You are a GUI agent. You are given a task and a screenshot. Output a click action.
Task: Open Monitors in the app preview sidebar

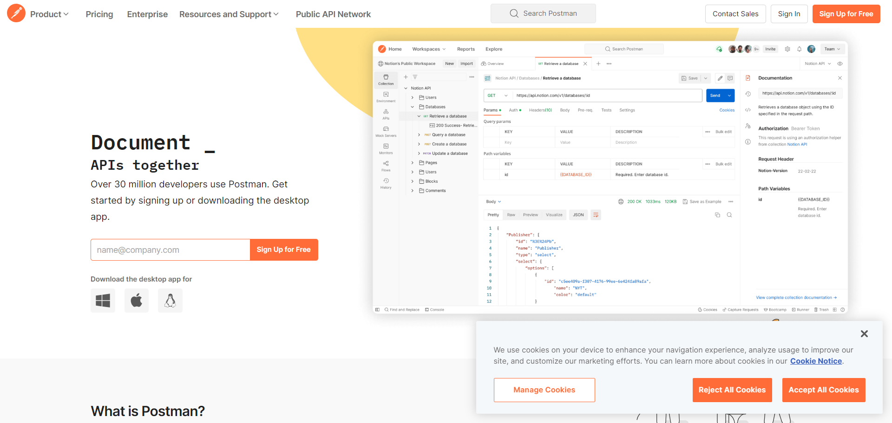coord(386,149)
